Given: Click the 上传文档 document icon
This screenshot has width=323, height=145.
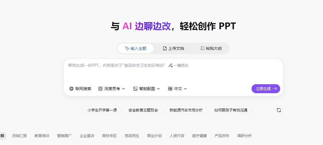Looking at the screenshot, I should pos(165,48).
